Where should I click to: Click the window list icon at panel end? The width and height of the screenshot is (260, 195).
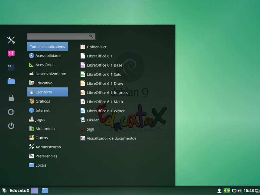click(257, 191)
